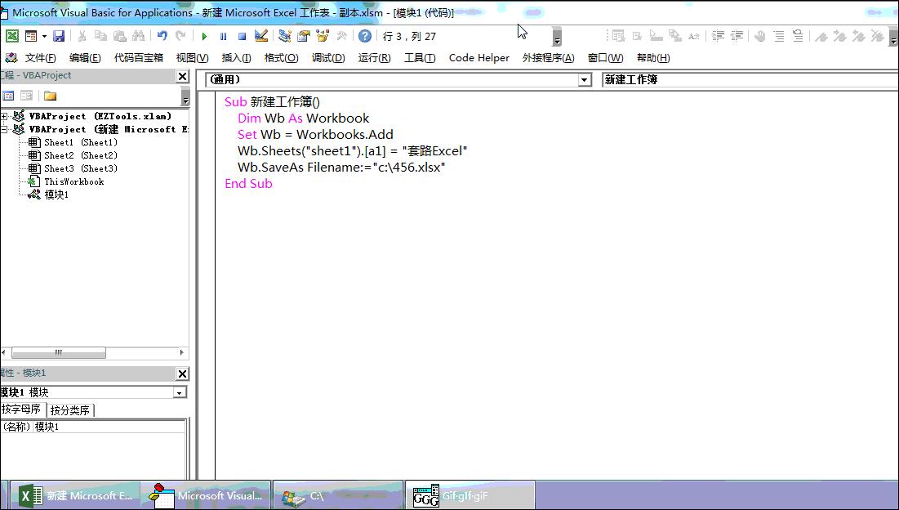Open the 编辑(E) menu
Image resolution: width=899 pixels, height=510 pixels.
pos(85,58)
